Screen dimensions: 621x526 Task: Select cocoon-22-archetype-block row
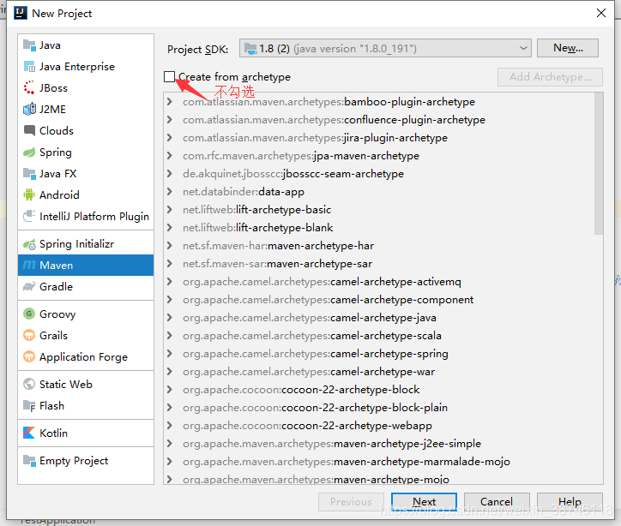coord(378,390)
